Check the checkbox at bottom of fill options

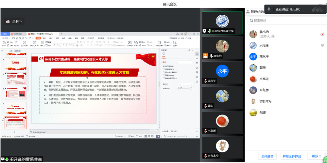pyautogui.click(x=164, y=78)
